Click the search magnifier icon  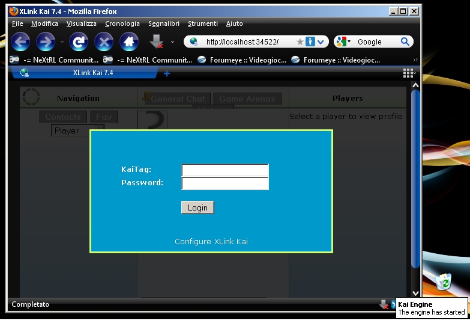click(x=405, y=42)
